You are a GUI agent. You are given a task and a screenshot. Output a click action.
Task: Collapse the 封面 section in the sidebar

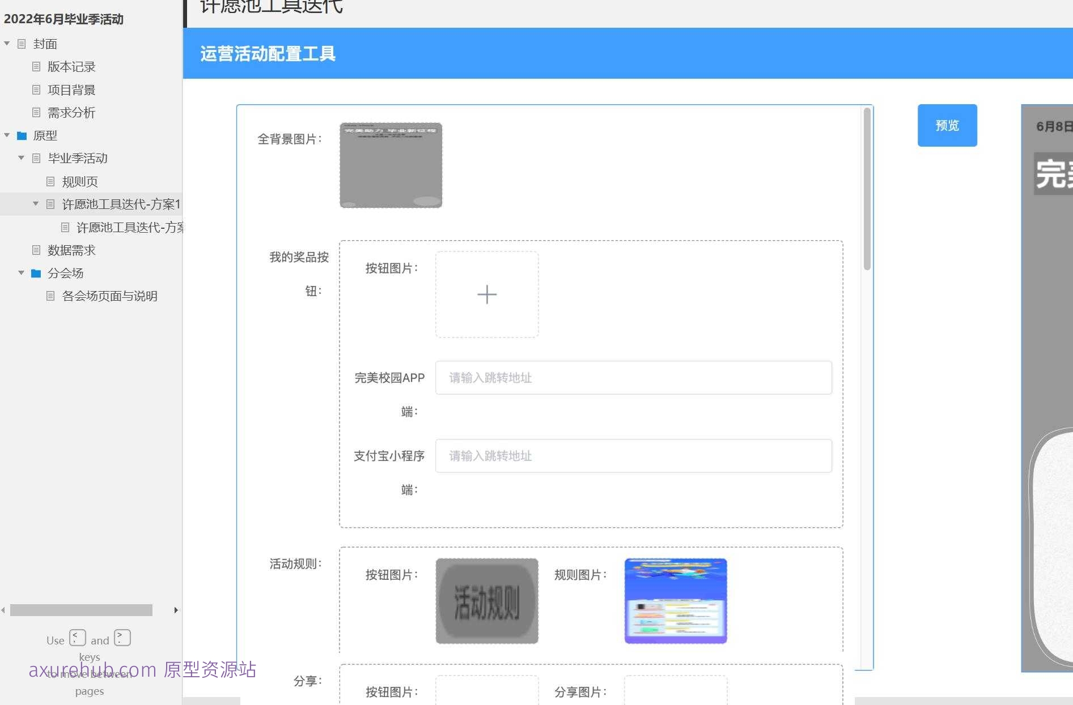[x=6, y=44]
